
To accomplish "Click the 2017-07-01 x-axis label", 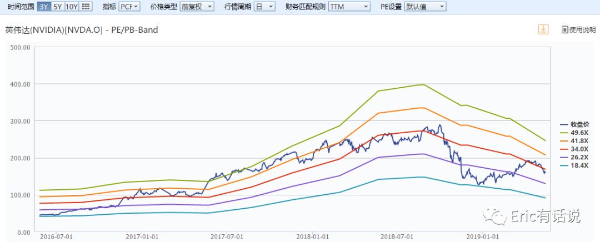I will [x=226, y=237].
